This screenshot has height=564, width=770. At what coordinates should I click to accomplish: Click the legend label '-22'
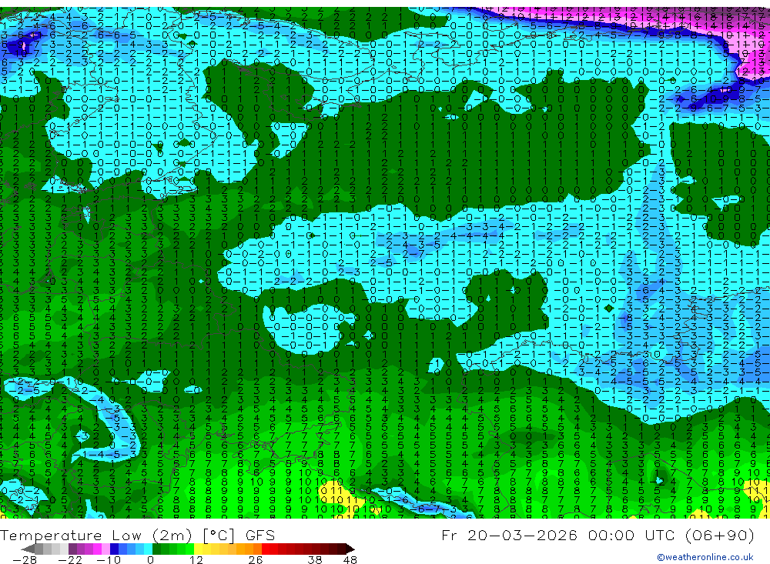click(70, 560)
